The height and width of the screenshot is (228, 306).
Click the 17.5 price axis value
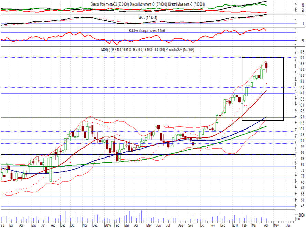tap(302, 52)
